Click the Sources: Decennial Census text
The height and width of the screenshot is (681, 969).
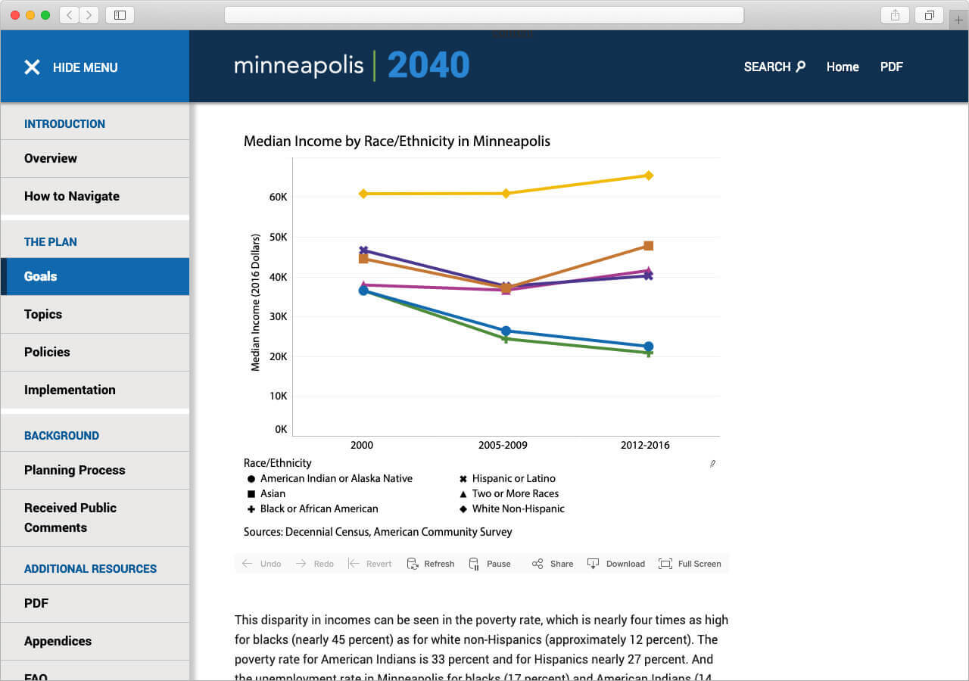(378, 532)
